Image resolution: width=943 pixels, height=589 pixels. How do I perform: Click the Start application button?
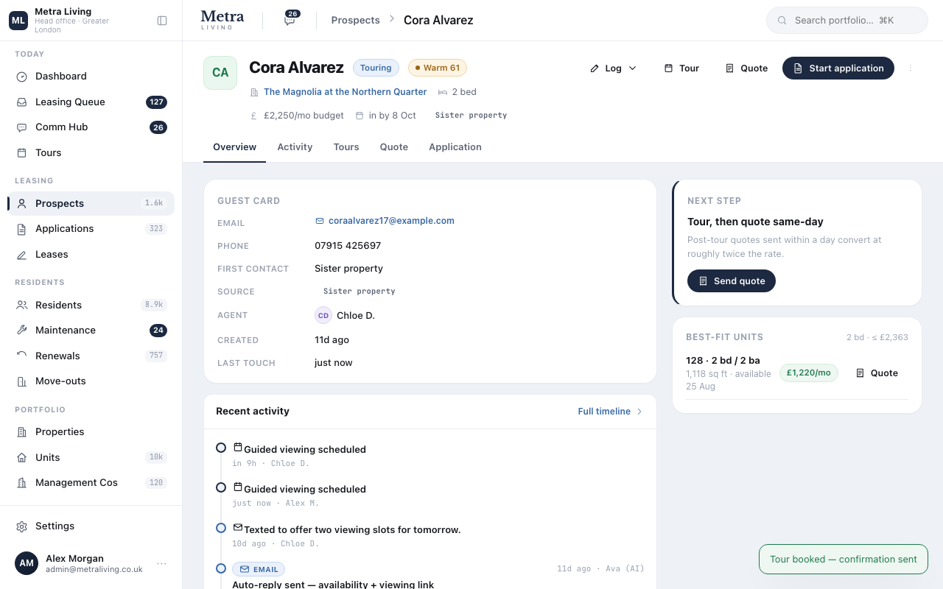click(x=838, y=68)
